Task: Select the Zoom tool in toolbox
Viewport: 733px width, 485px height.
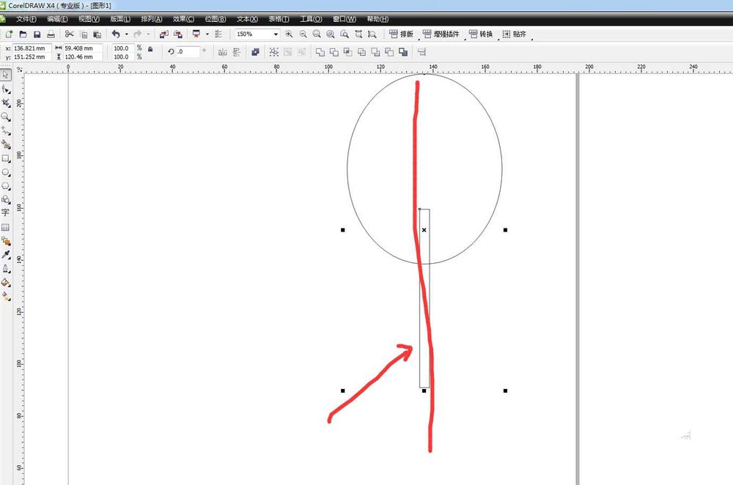Action: 6,116
